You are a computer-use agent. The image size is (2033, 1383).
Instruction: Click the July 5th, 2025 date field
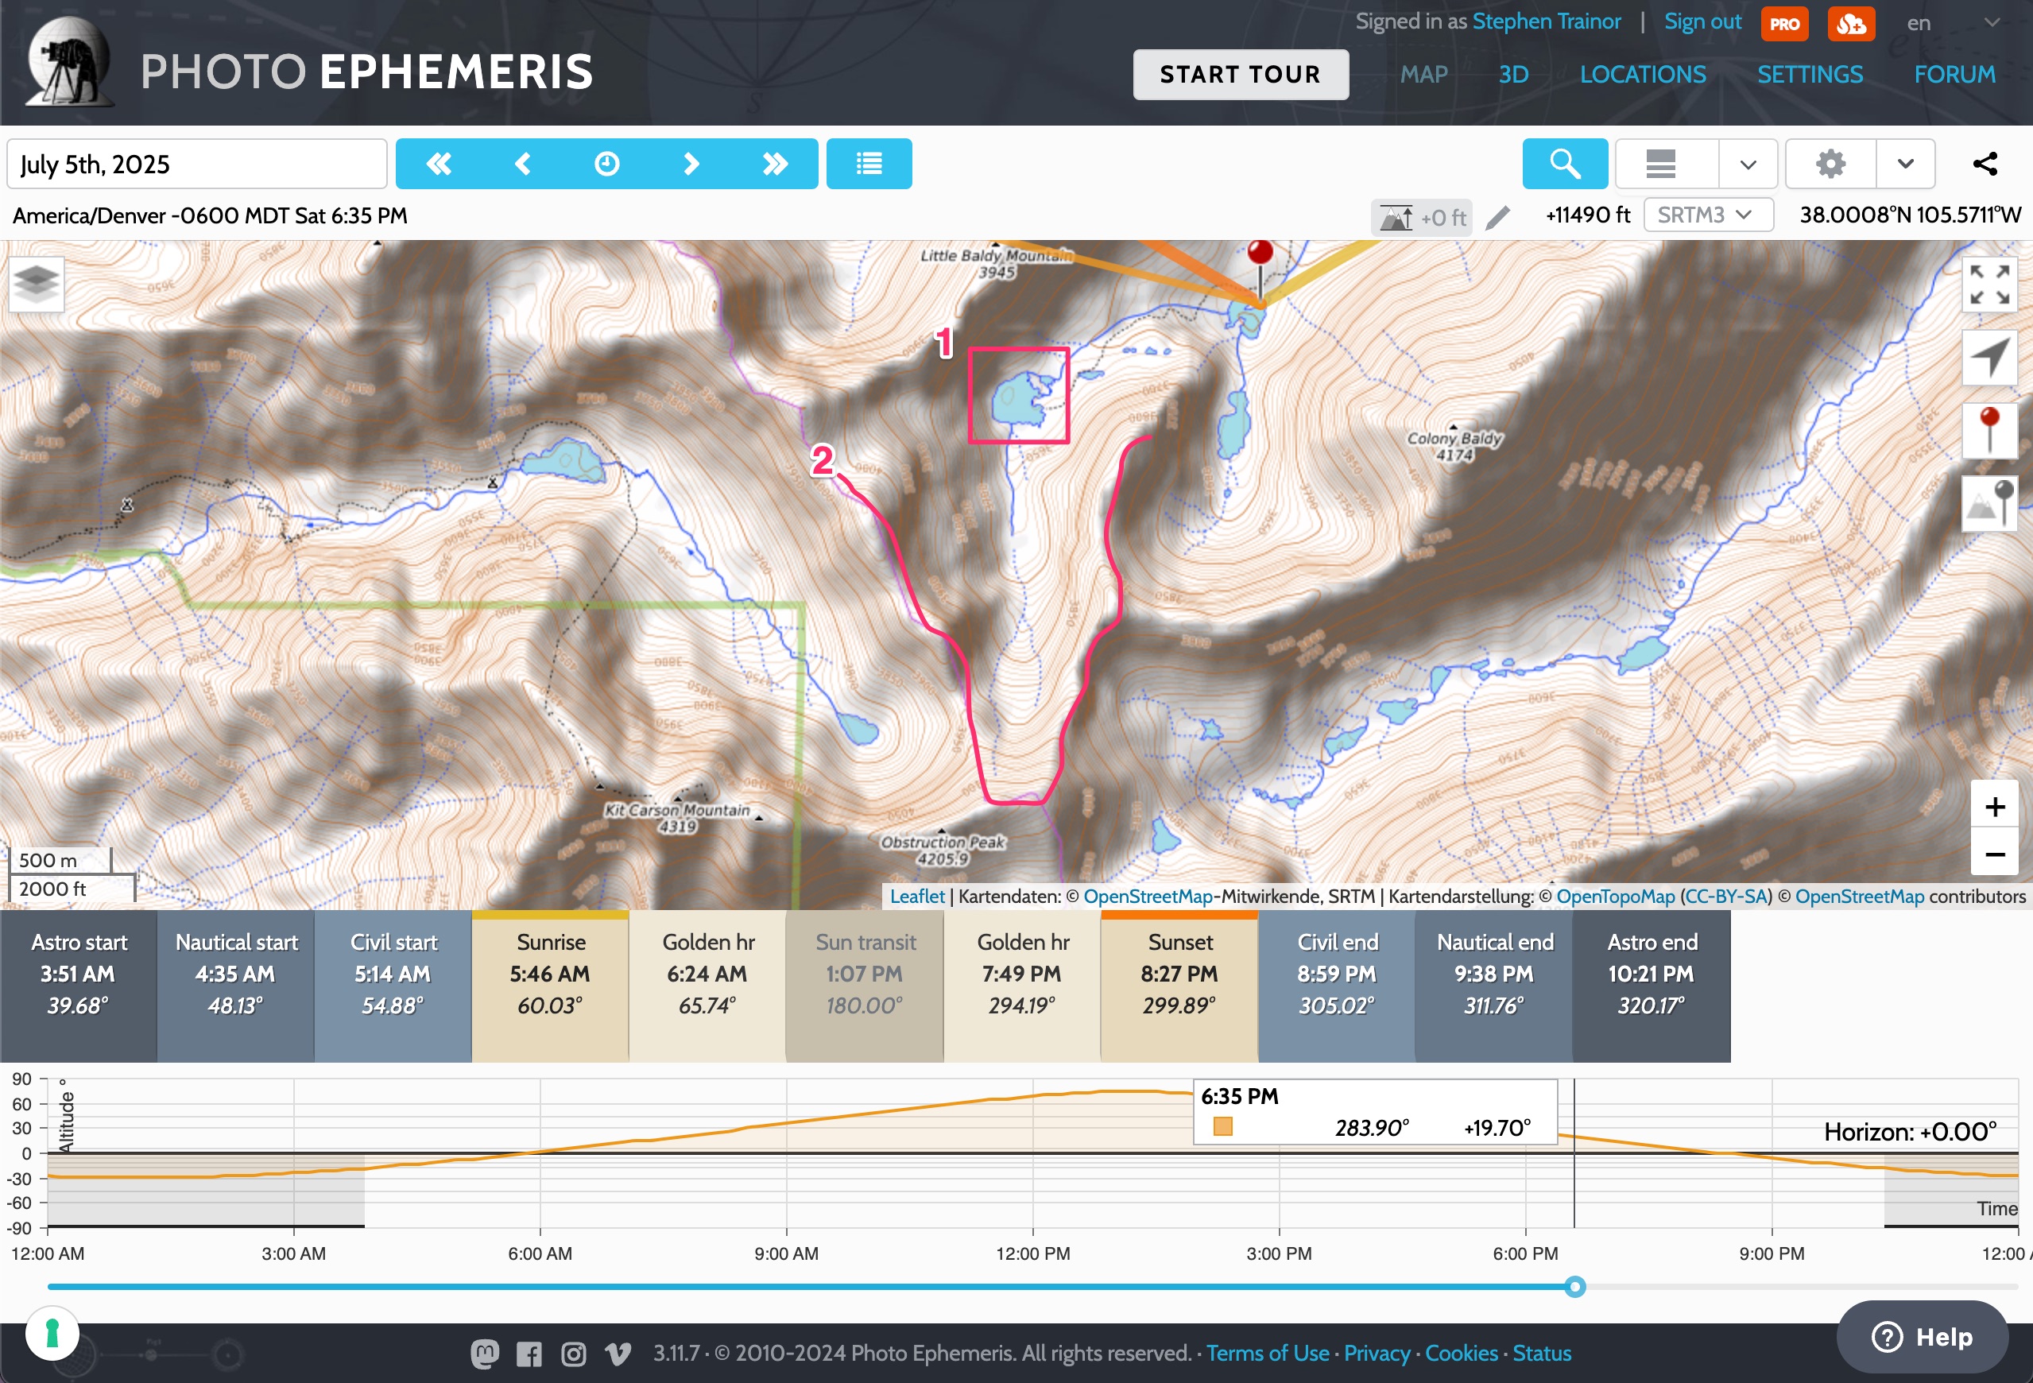point(197,165)
